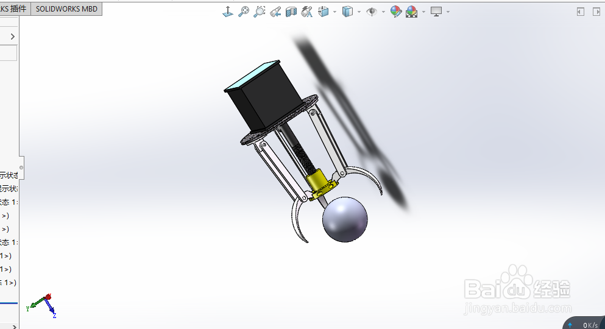Click the Display Style icon
The image size is (605, 329).
tap(348, 12)
